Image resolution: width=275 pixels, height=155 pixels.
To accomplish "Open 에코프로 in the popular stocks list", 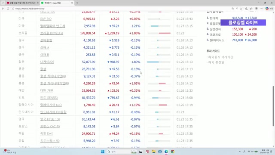I will (215, 34).
